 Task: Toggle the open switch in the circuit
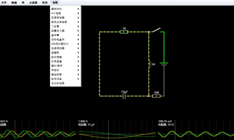[155, 30]
